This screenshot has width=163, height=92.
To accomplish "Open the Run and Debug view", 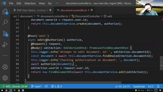I will pyautogui.click(x=5, y=44).
